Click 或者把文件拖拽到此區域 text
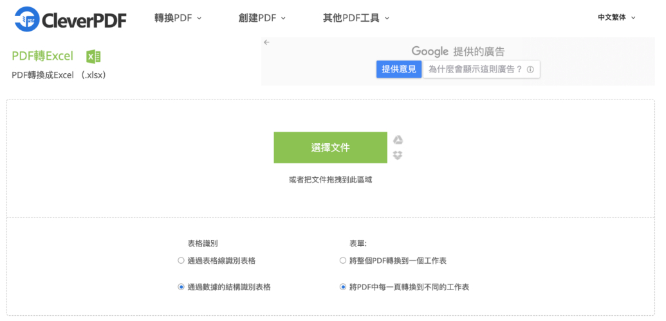The height and width of the screenshot is (321, 666). click(x=331, y=180)
